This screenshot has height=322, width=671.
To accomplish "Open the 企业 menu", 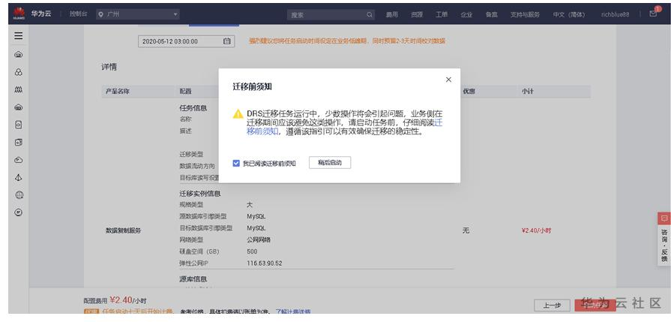I will click(x=466, y=14).
